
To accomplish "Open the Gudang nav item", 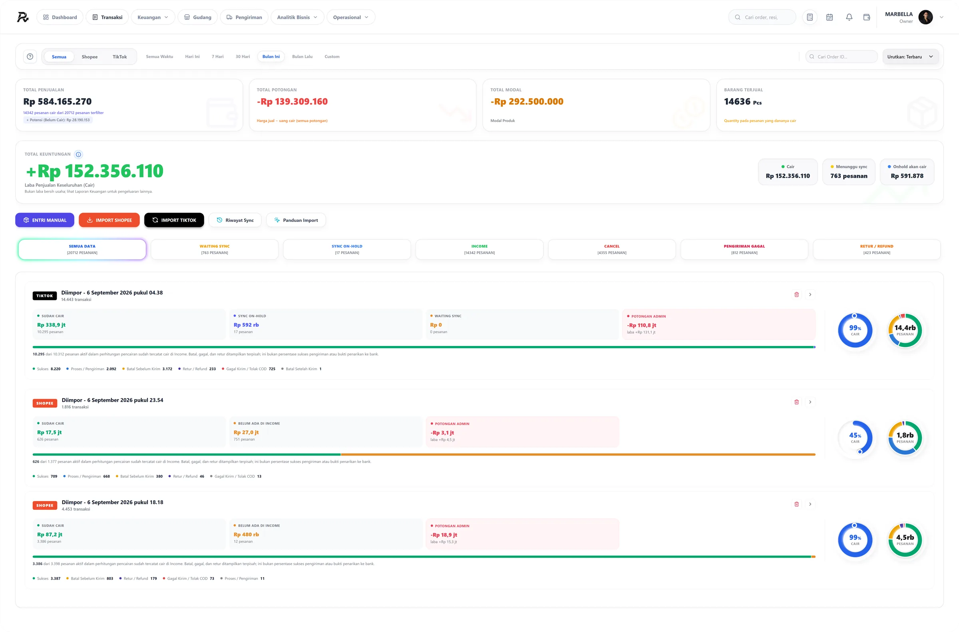I will click(x=197, y=17).
